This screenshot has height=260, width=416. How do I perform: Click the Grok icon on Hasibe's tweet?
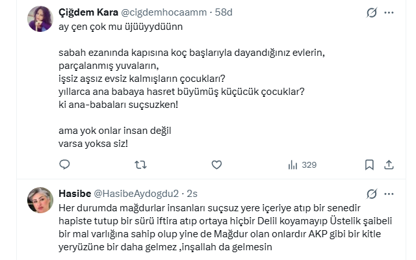point(372,194)
